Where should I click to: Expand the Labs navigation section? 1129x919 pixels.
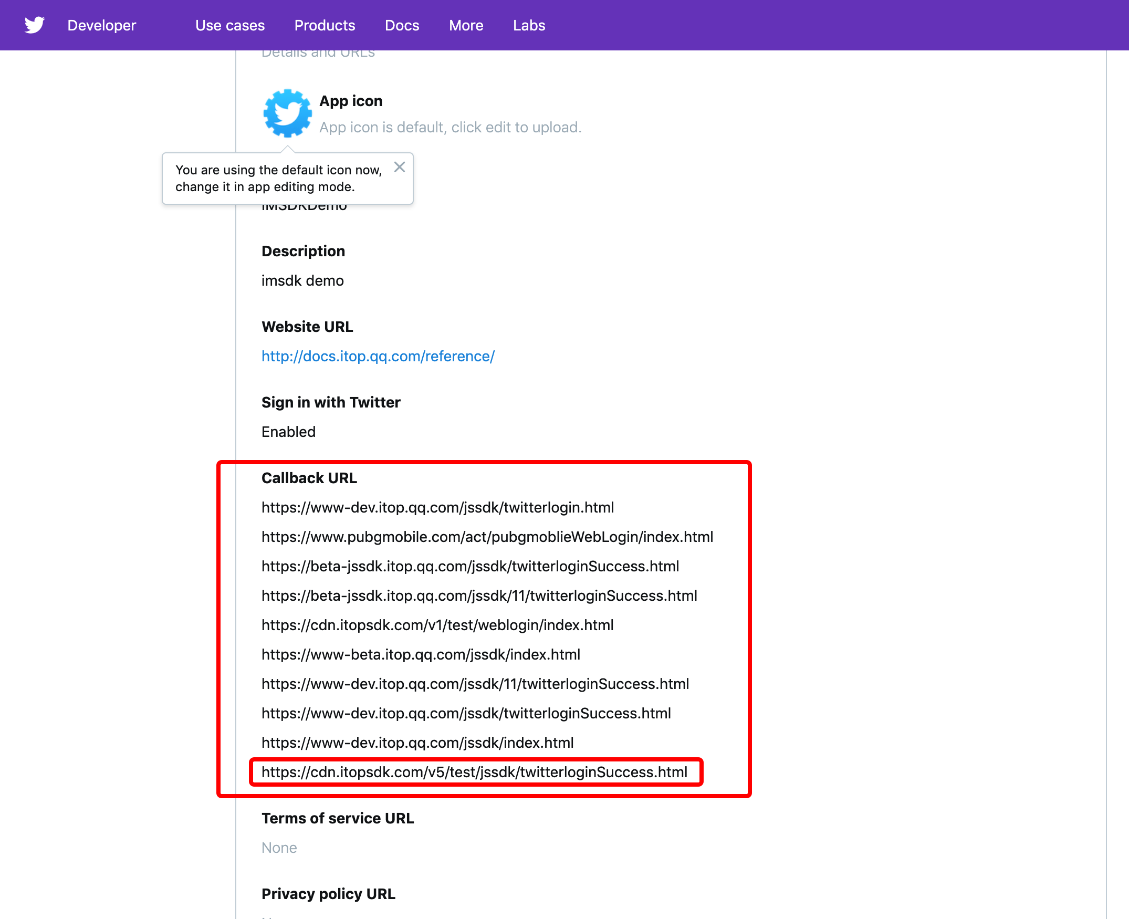tap(529, 25)
